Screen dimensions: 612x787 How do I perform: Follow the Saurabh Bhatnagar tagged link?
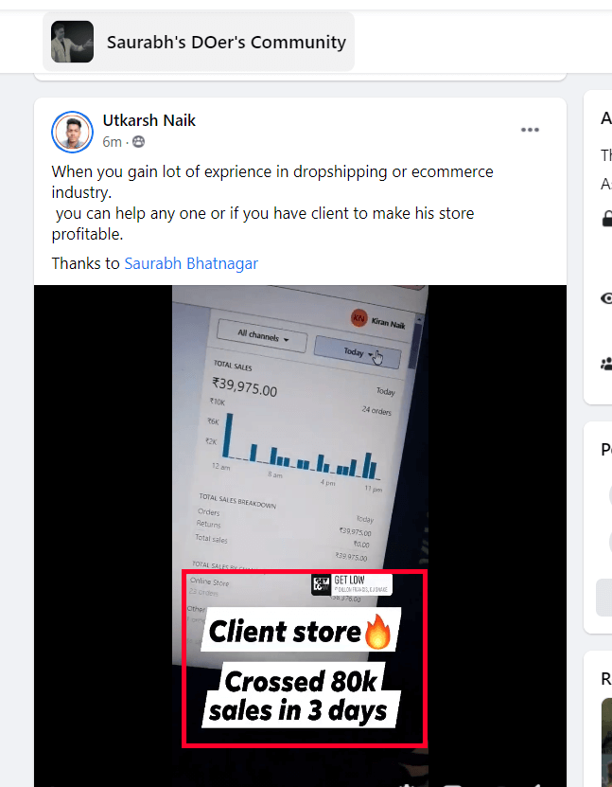pos(191,263)
